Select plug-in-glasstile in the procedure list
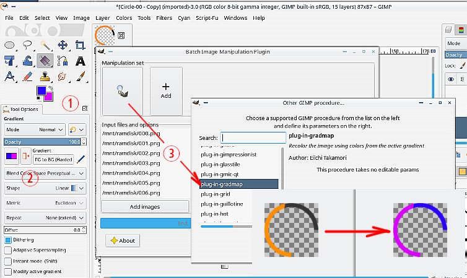 pyautogui.click(x=220, y=165)
